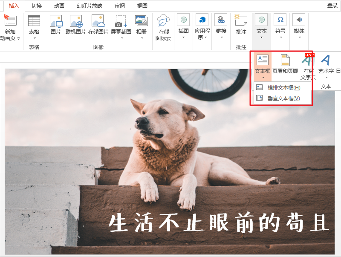Viewport: 341px width, 257px height.
Task: Expand the 表格 dropdown arrow
Action: (x=35, y=38)
